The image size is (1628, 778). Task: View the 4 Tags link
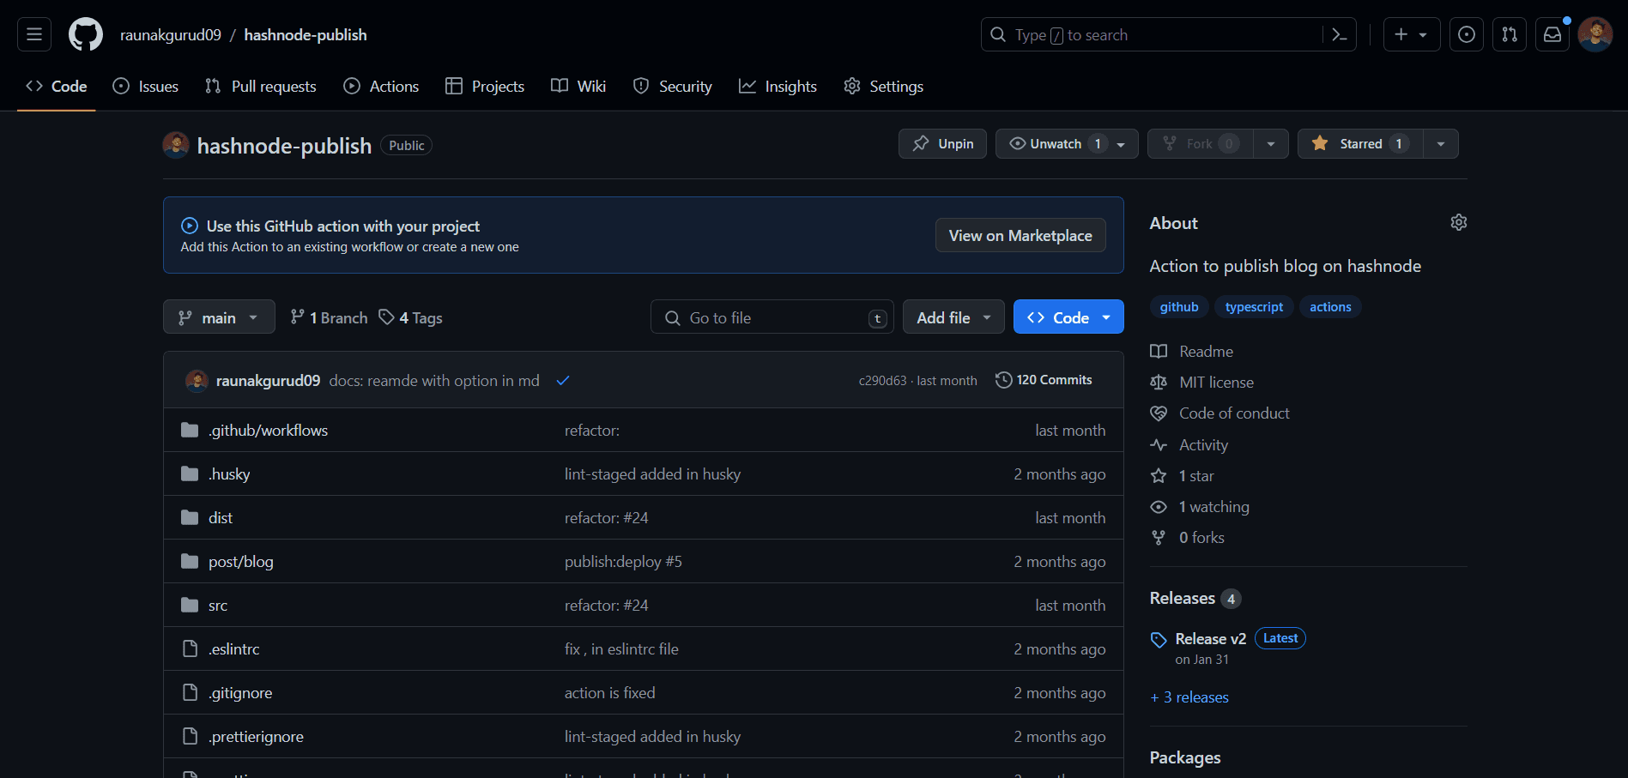click(411, 317)
